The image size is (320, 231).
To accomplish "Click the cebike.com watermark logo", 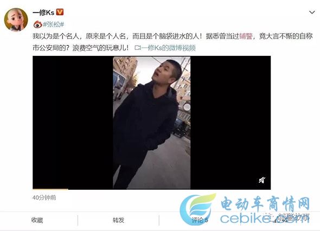I will (x=245, y=209).
